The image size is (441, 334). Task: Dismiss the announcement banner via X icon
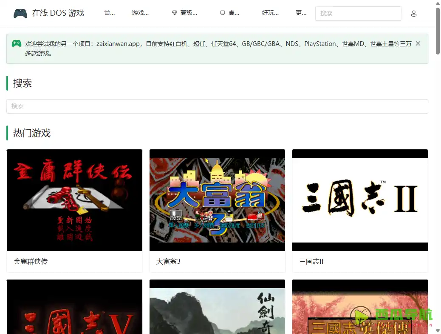tap(418, 43)
